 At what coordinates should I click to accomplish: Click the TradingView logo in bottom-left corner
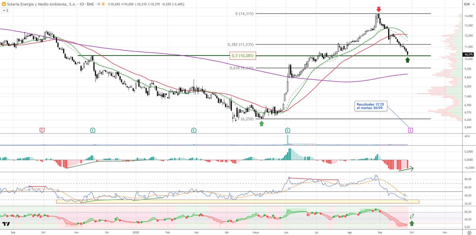click(6, 224)
